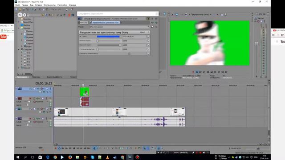Adjust the Master bus volume fader
This screenshot has height=160, width=285.
pos(256,44)
